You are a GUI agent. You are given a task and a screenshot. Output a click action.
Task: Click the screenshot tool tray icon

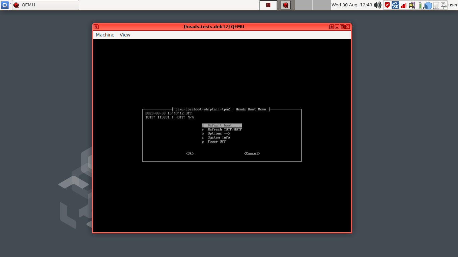(412, 5)
